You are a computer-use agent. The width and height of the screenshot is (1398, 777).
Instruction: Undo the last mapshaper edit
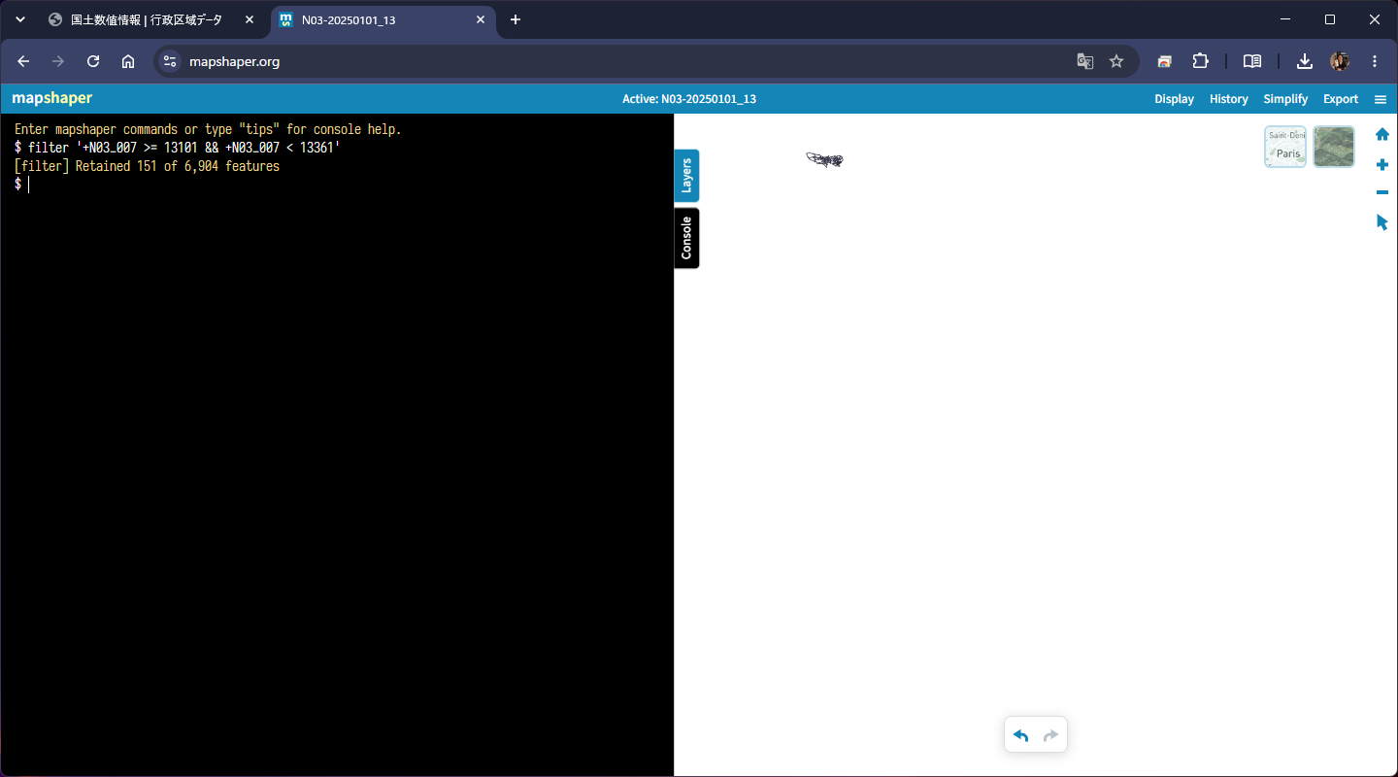(1020, 735)
